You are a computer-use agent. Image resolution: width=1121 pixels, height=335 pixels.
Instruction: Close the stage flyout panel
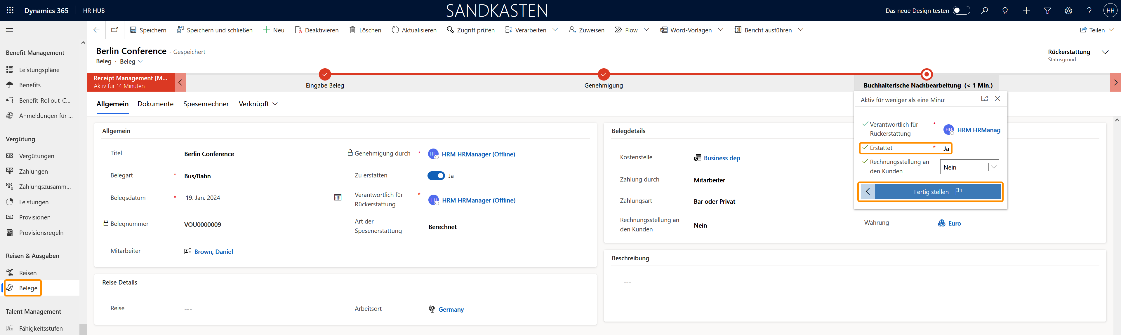997,99
